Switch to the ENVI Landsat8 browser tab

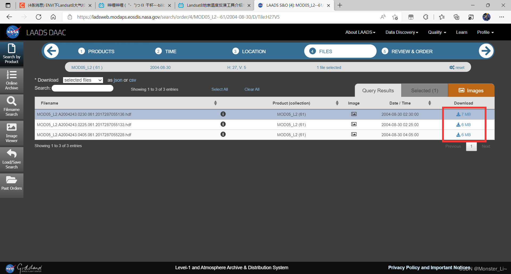click(x=56, y=5)
